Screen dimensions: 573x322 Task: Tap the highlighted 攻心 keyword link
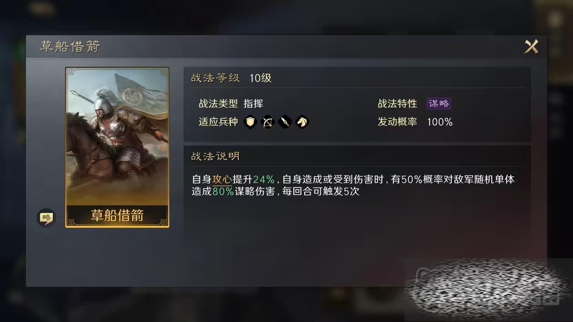pyautogui.click(x=222, y=179)
